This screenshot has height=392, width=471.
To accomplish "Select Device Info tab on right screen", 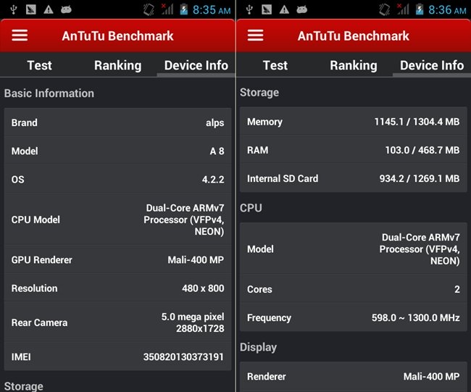I will click(x=431, y=65).
